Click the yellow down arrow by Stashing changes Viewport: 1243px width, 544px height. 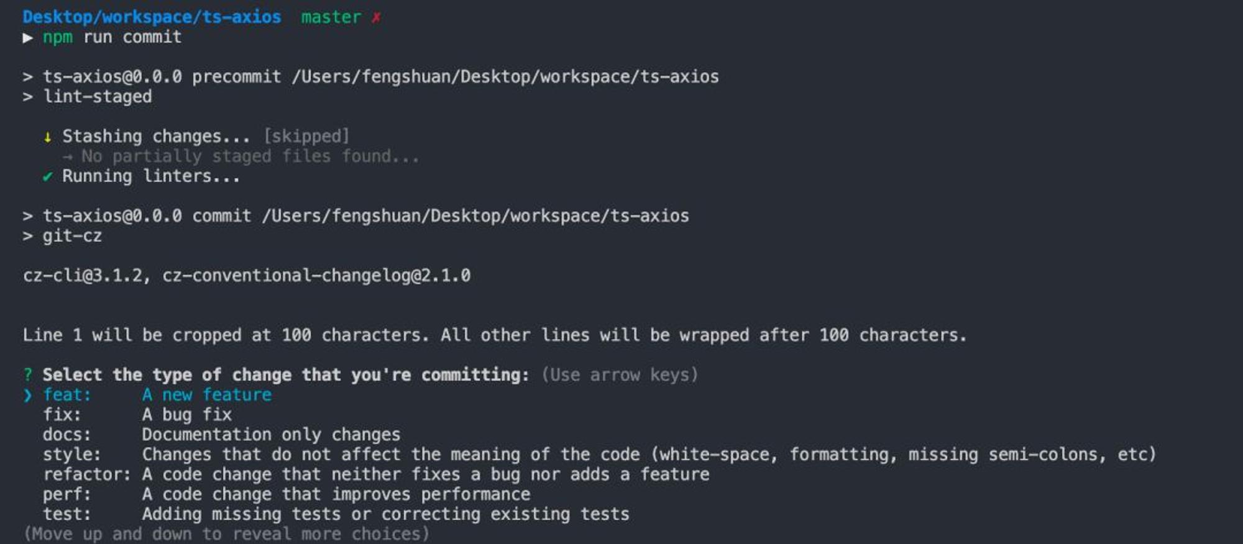tap(47, 137)
